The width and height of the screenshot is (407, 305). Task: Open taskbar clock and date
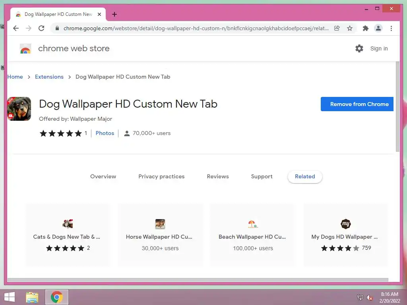(x=390, y=297)
